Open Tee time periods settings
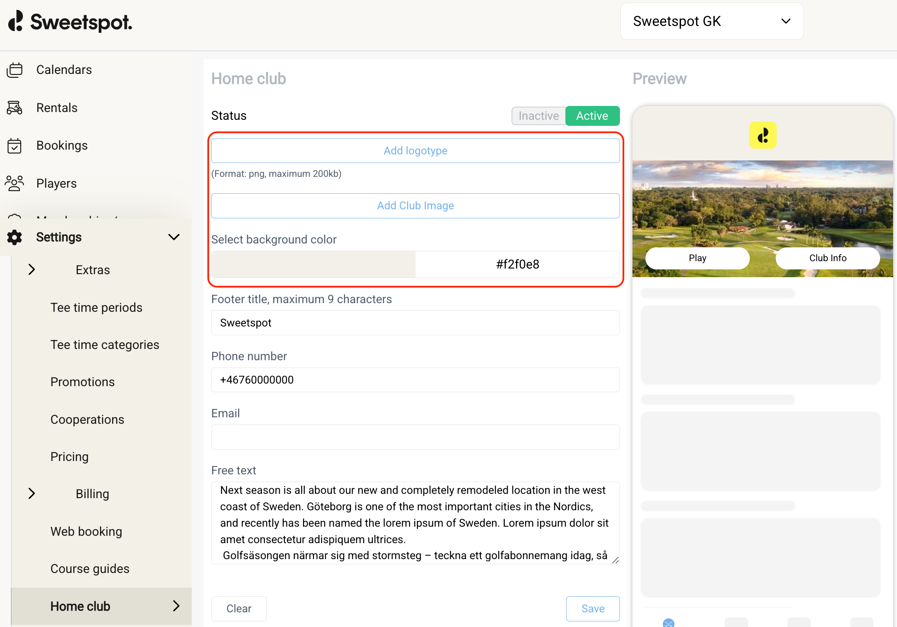 coord(96,307)
